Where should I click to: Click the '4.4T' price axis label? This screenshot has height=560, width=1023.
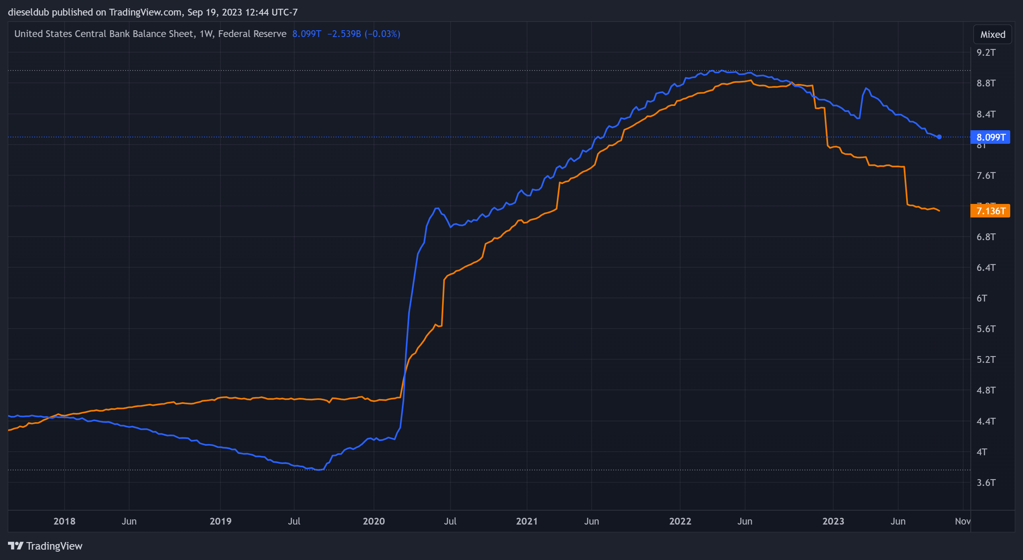click(986, 421)
